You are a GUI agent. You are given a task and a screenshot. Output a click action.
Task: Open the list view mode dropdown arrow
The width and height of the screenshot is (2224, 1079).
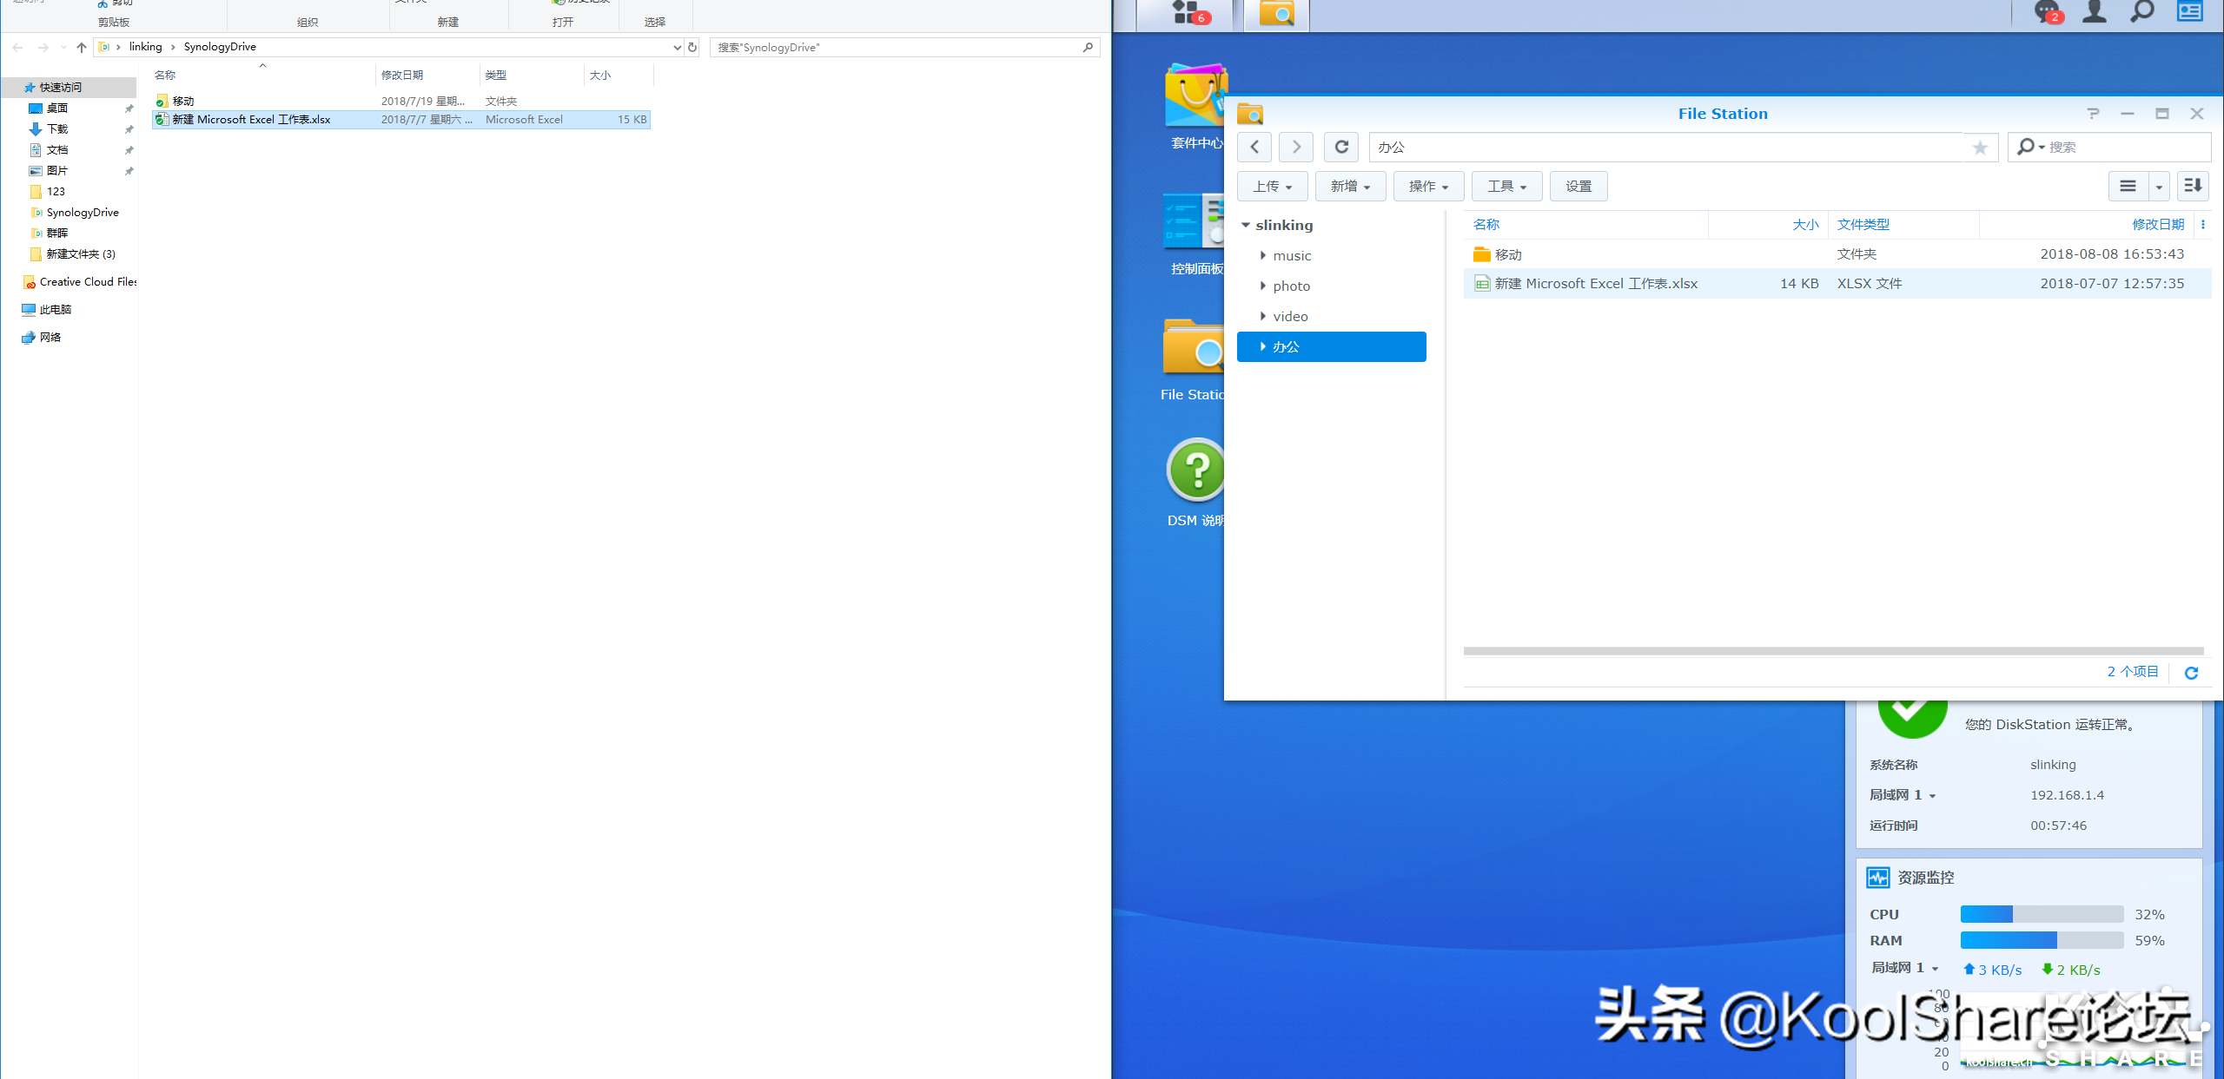coord(2159,187)
